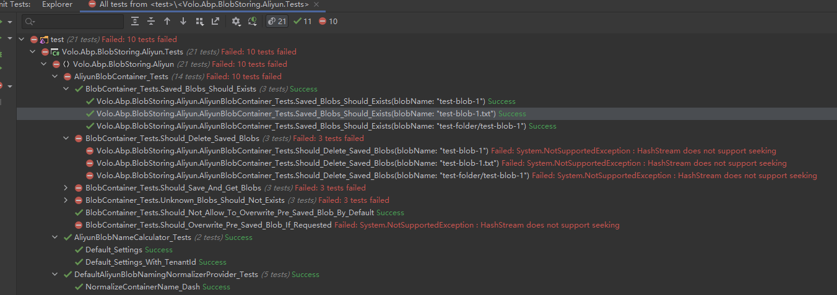Viewport: 837px width, 295px height.
Task: Toggle the passed tests filter showing 11
Action: click(303, 22)
